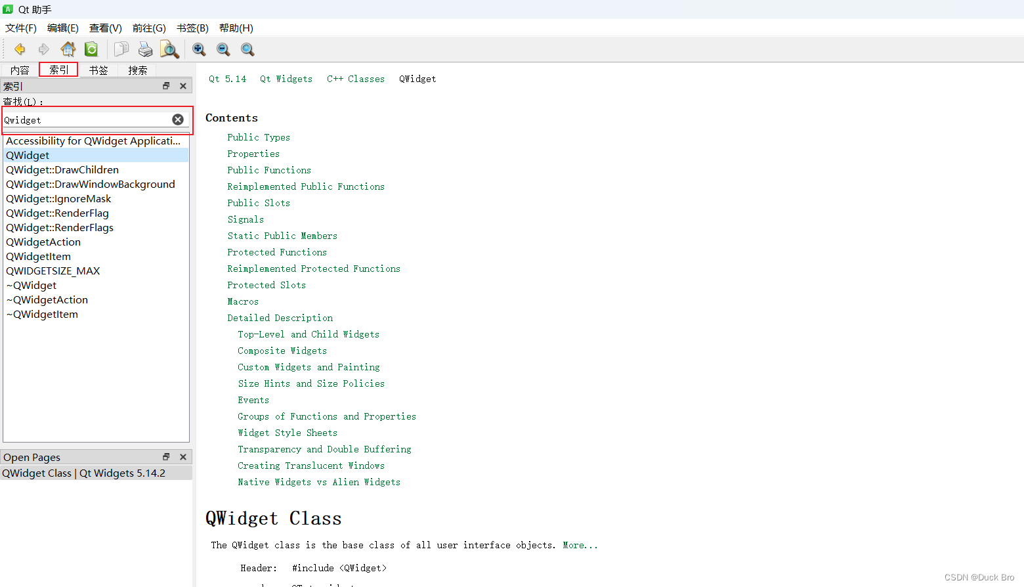Viewport: 1024px width, 587px height.
Task: Jump to Properties section
Action: pos(253,154)
